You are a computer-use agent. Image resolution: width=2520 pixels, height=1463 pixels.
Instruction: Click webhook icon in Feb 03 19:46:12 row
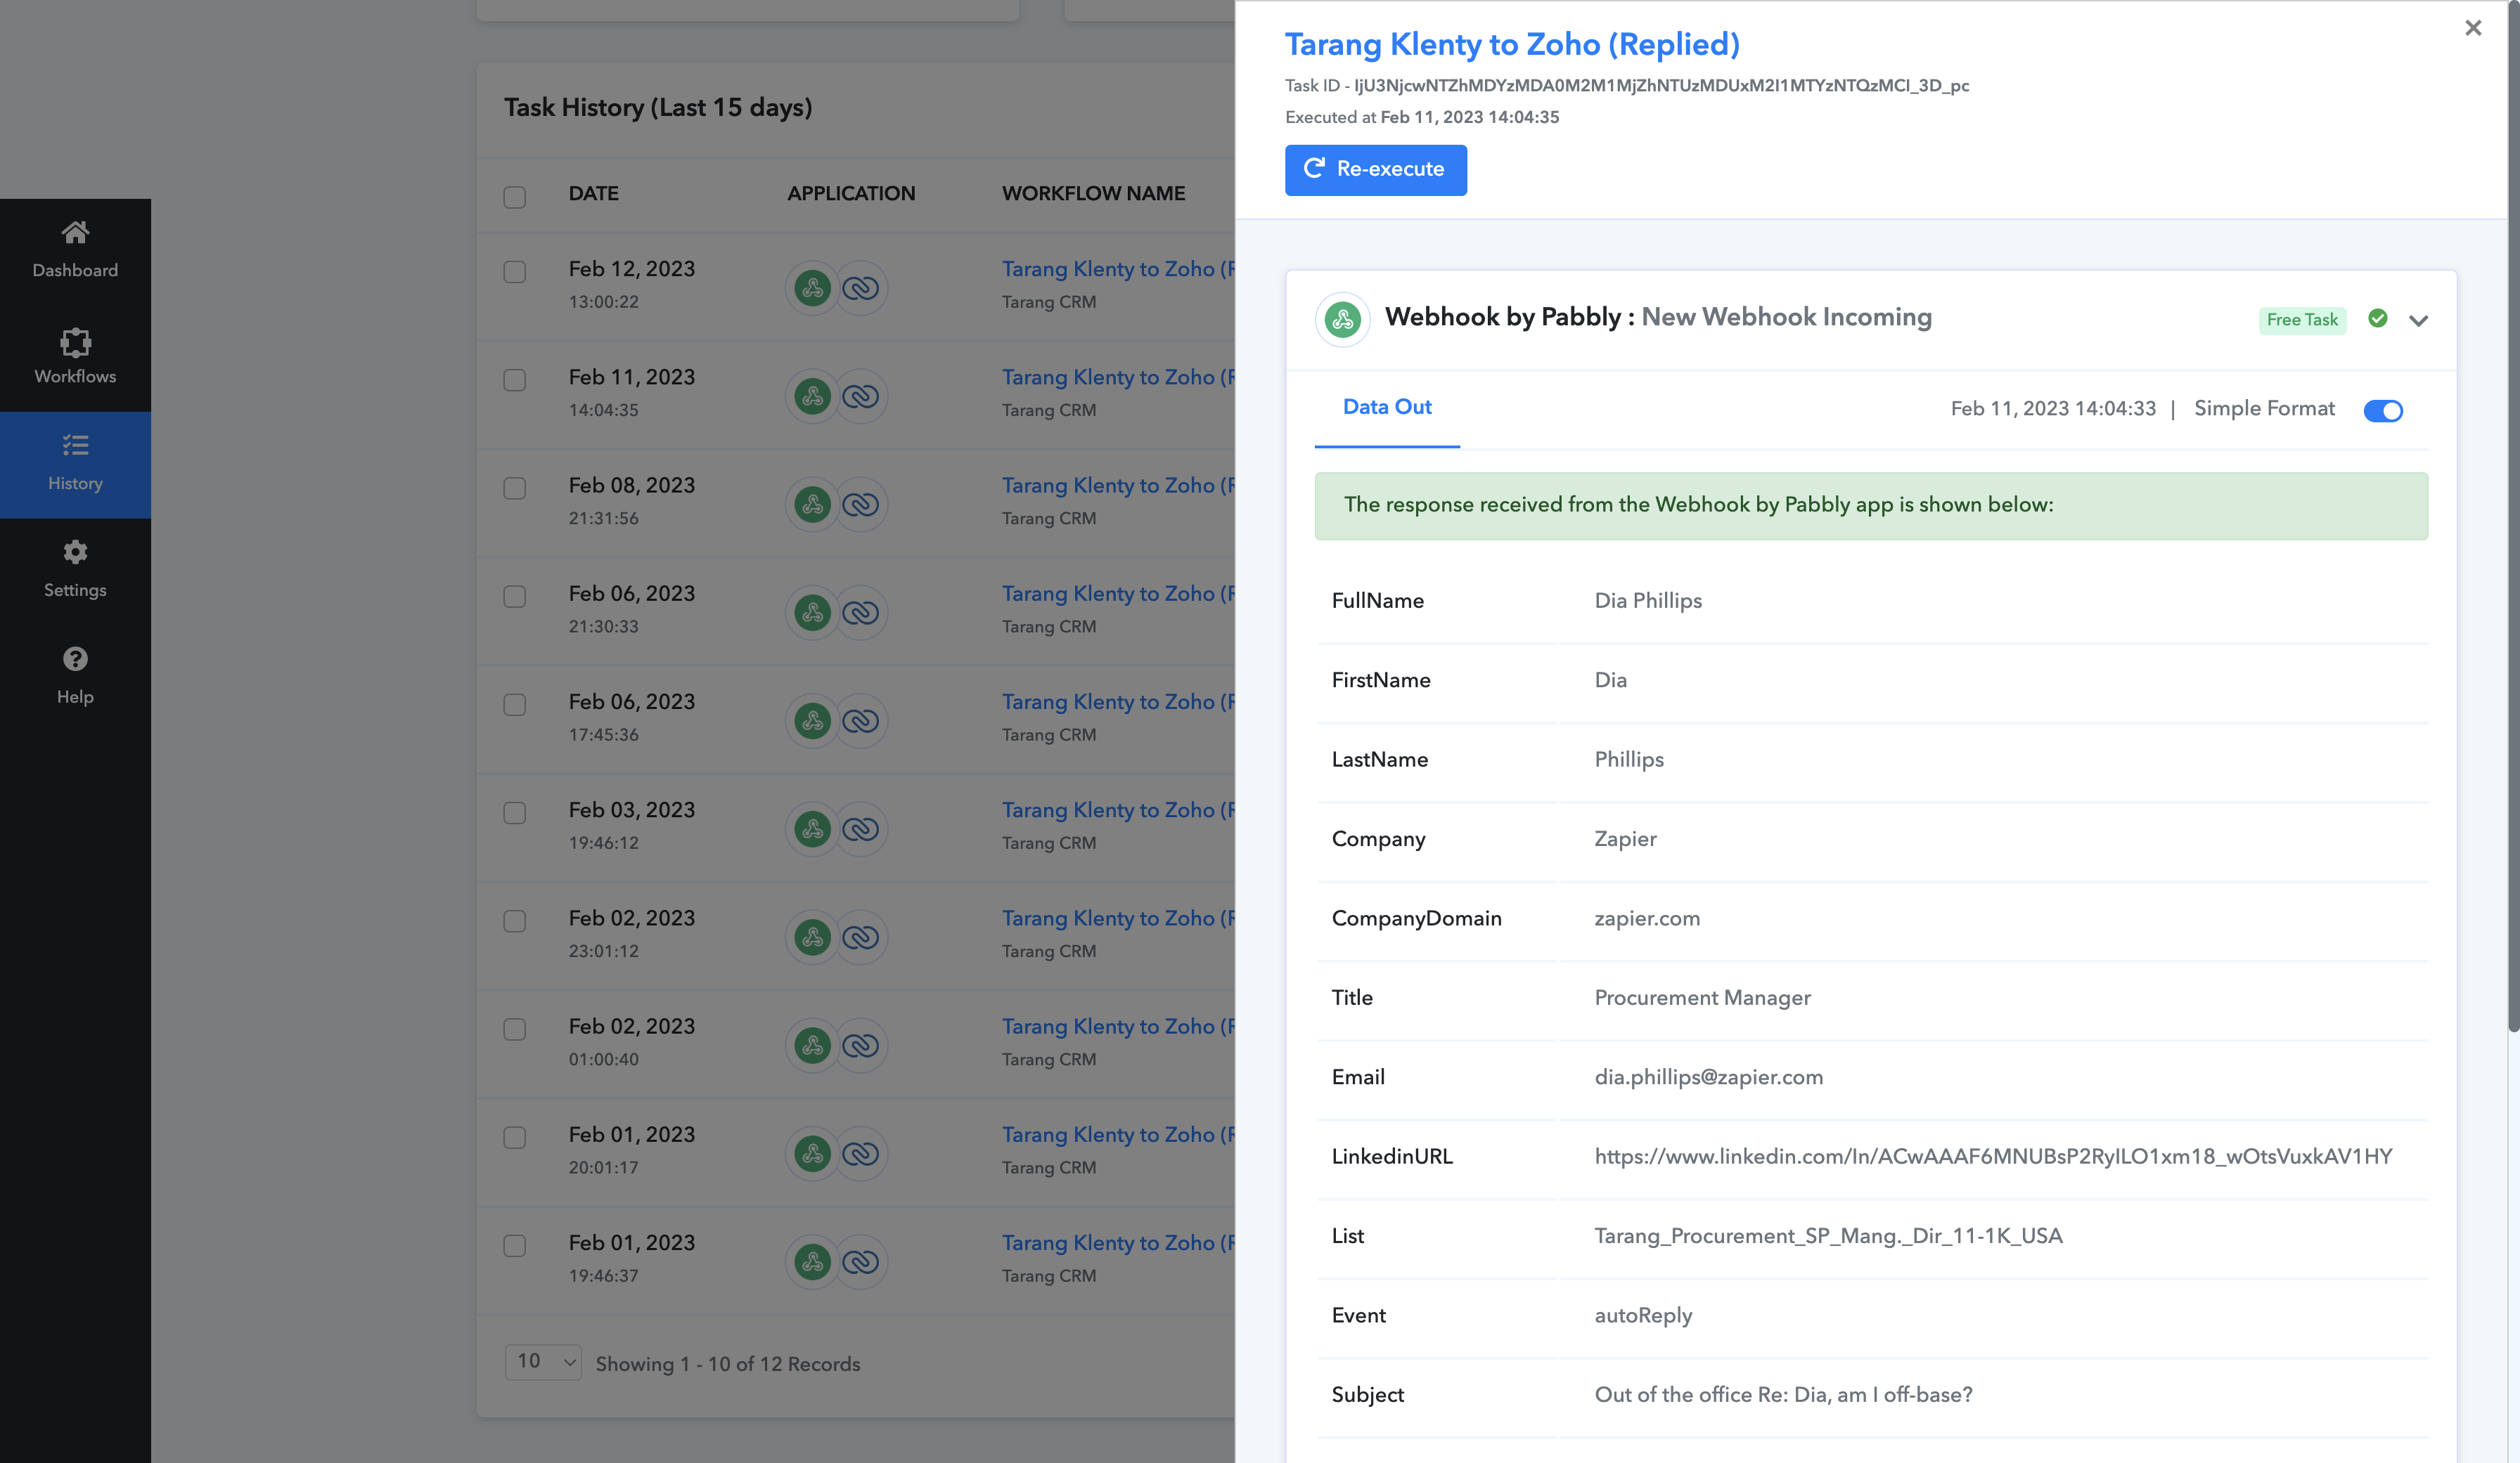(813, 829)
